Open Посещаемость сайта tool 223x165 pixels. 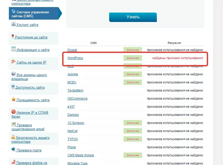[33, 100]
